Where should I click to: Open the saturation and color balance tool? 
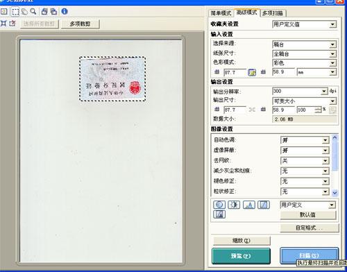tap(219, 205)
